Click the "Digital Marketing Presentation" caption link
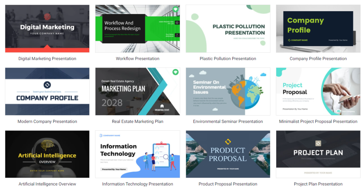This screenshot has height=191, width=364. coord(47,59)
